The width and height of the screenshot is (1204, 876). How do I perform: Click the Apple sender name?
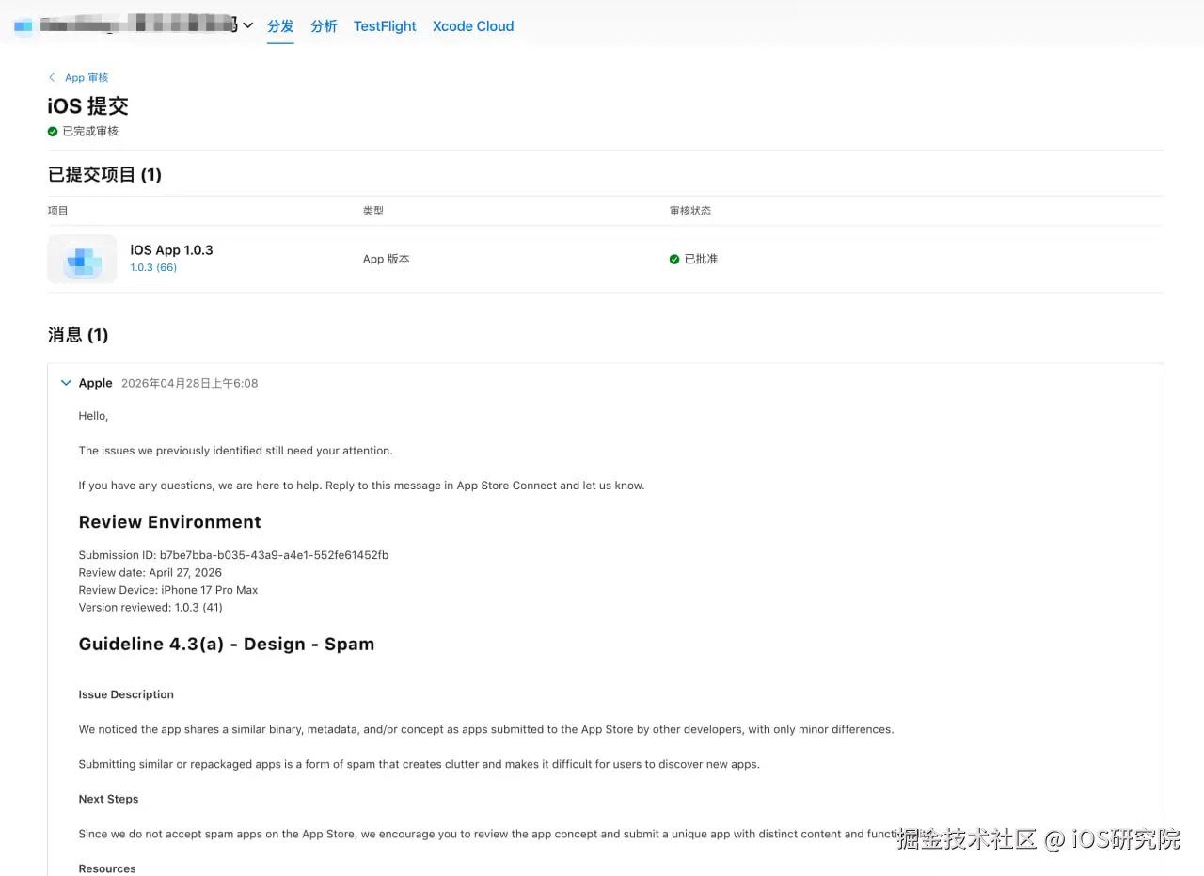(x=96, y=383)
